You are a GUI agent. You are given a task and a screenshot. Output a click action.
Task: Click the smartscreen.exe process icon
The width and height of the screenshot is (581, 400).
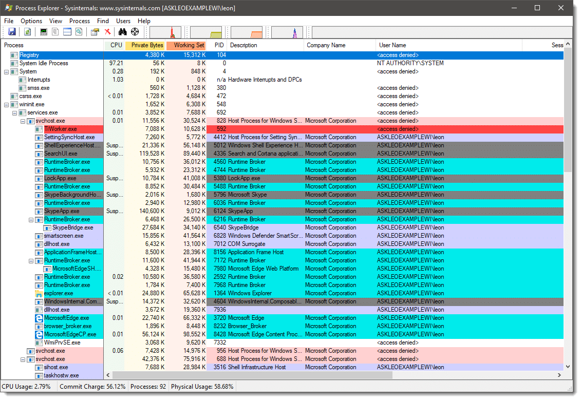click(39, 236)
